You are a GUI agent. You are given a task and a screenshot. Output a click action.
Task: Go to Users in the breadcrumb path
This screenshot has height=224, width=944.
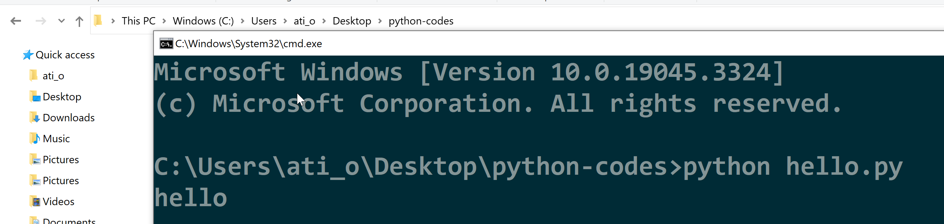click(264, 21)
